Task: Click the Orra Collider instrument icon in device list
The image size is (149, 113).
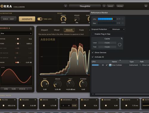Action: [110, 65]
